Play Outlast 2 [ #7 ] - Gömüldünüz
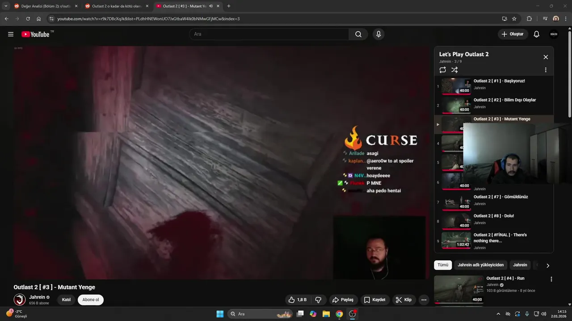The width and height of the screenshot is (572, 321). 501,197
